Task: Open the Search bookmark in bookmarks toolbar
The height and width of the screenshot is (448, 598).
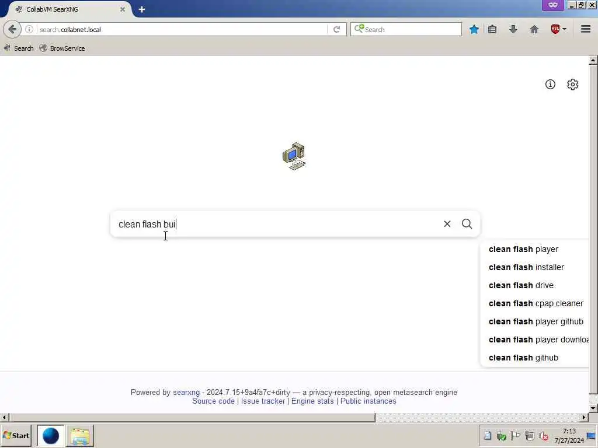Action: (19, 48)
